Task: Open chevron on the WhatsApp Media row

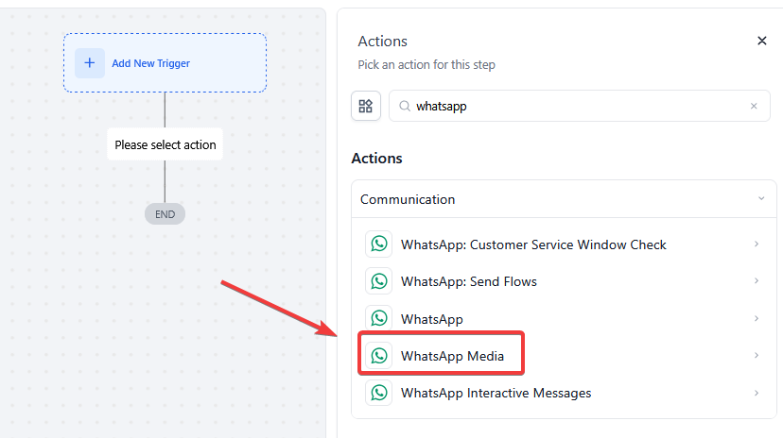Action: (757, 355)
